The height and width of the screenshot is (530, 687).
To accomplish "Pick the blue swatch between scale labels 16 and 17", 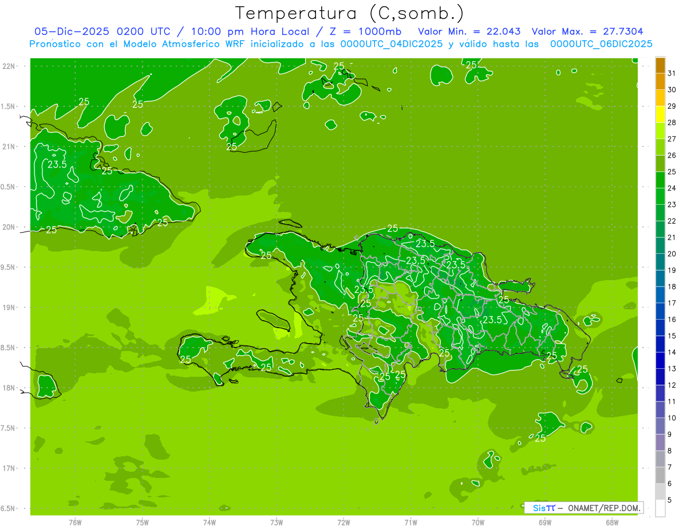I will [660, 311].
